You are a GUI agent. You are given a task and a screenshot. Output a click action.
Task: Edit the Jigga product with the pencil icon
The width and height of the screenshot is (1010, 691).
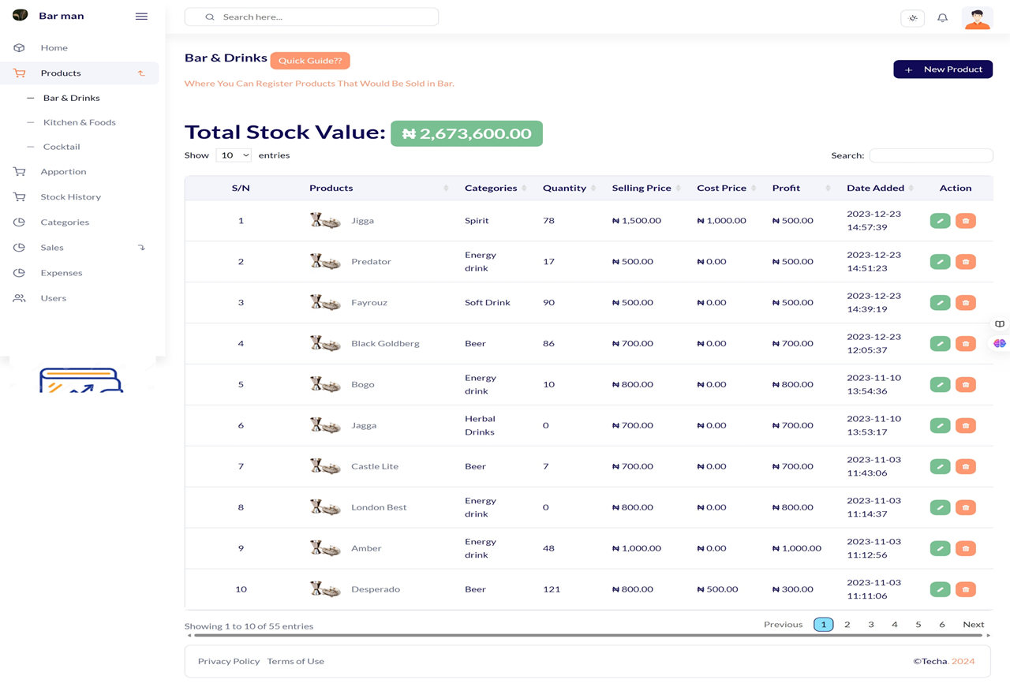click(940, 221)
